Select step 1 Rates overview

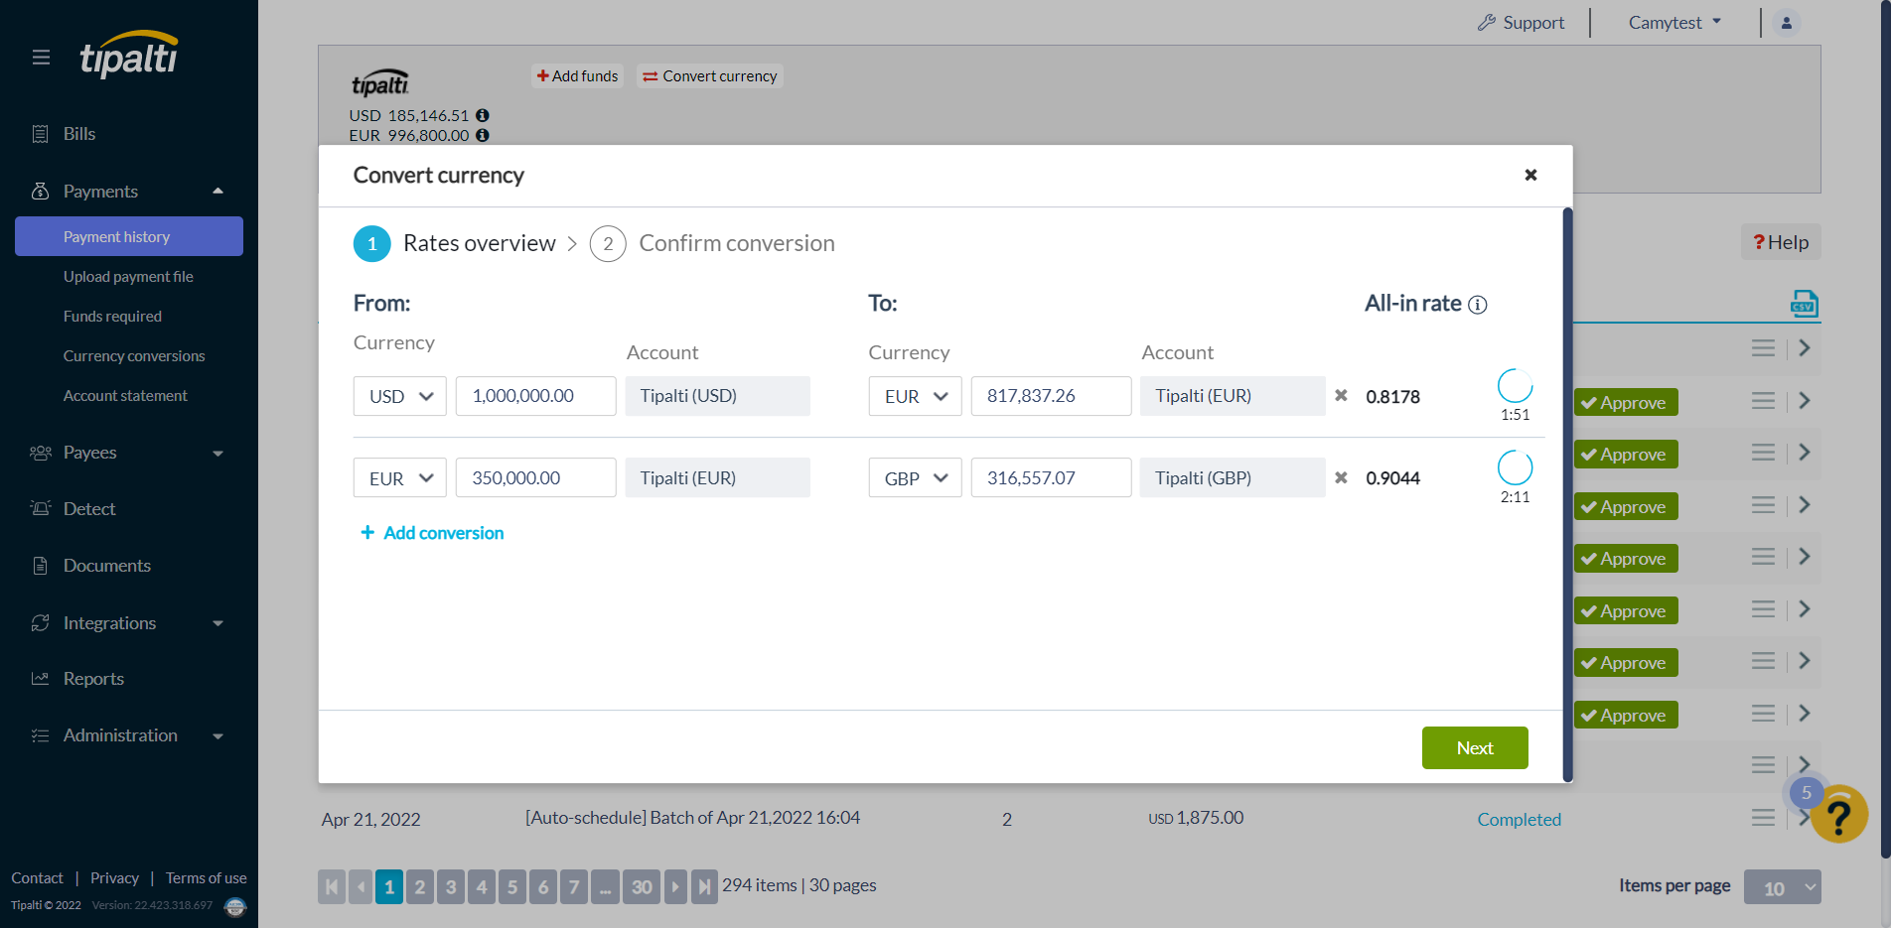pos(455,244)
